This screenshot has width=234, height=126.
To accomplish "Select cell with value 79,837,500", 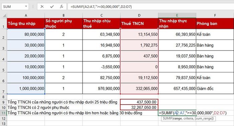I will [177, 78].
